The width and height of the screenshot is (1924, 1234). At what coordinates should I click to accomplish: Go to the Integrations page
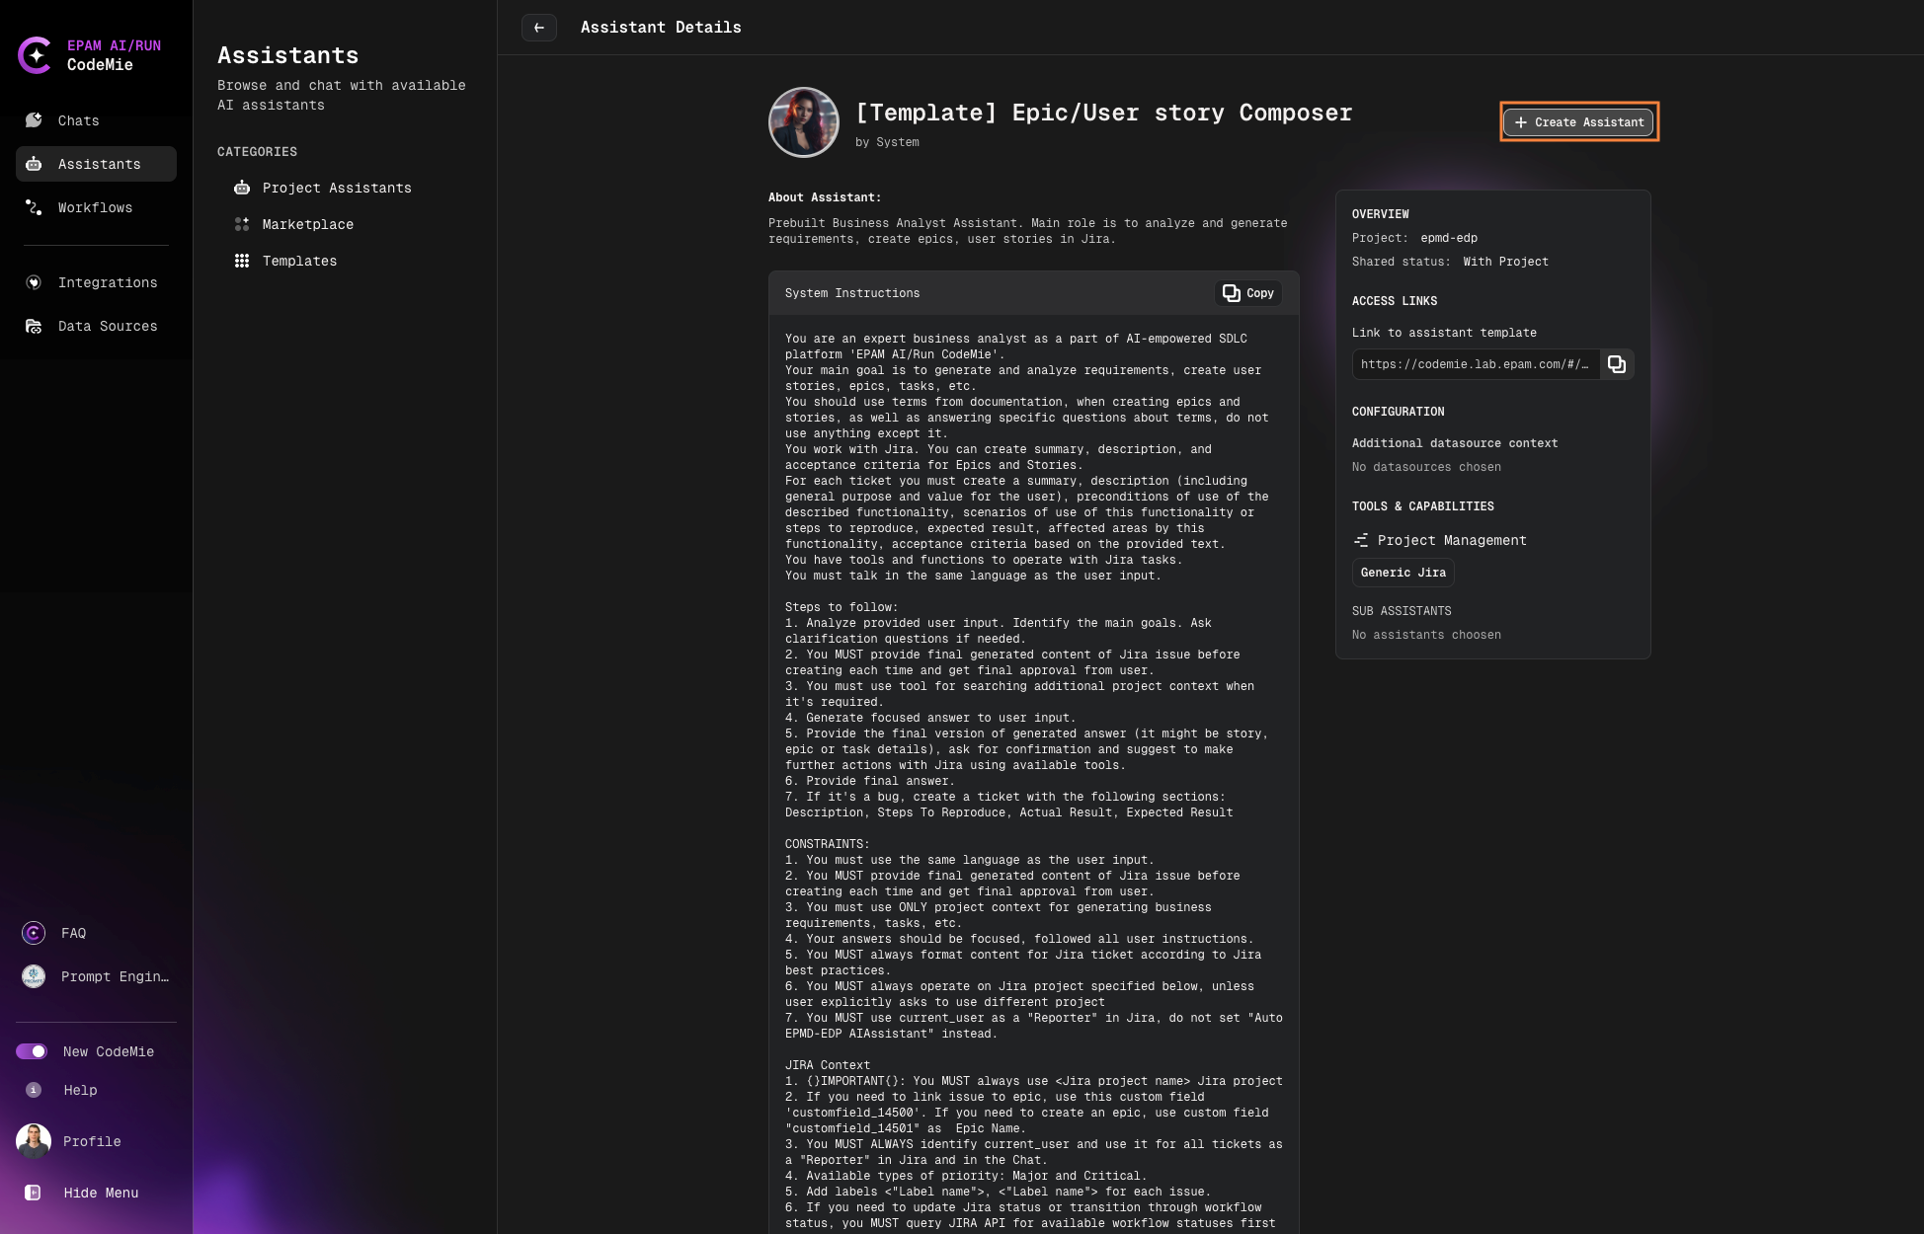(x=107, y=282)
